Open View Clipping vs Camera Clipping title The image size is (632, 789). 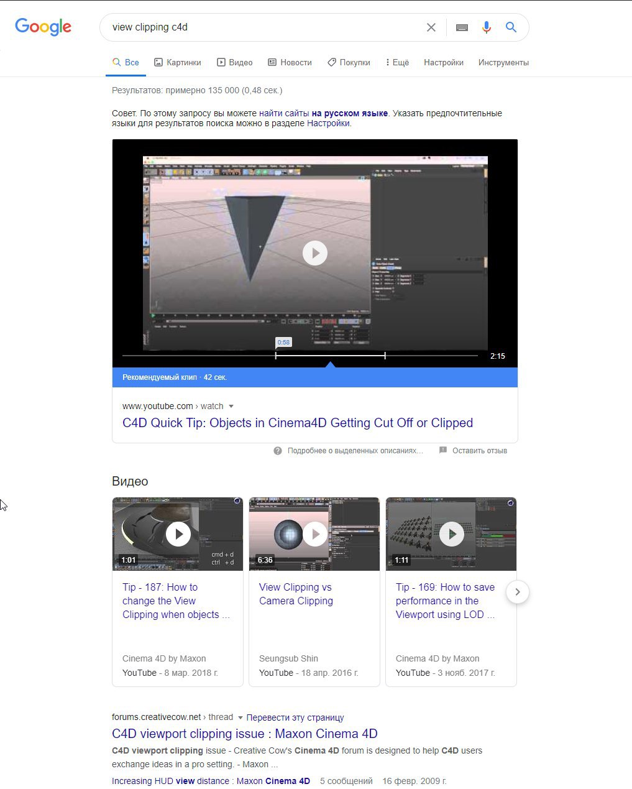(x=296, y=594)
